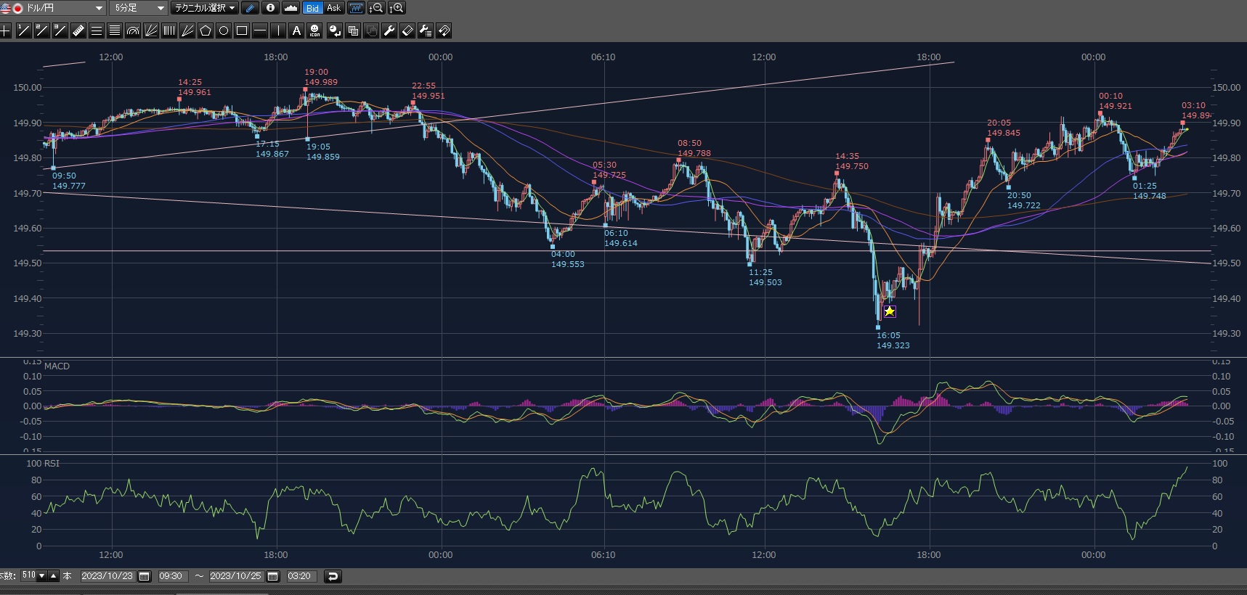Choose the text annotation tool (A)
Screen dimensions: 1247x595
pyautogui.click(x=296, y=30)
